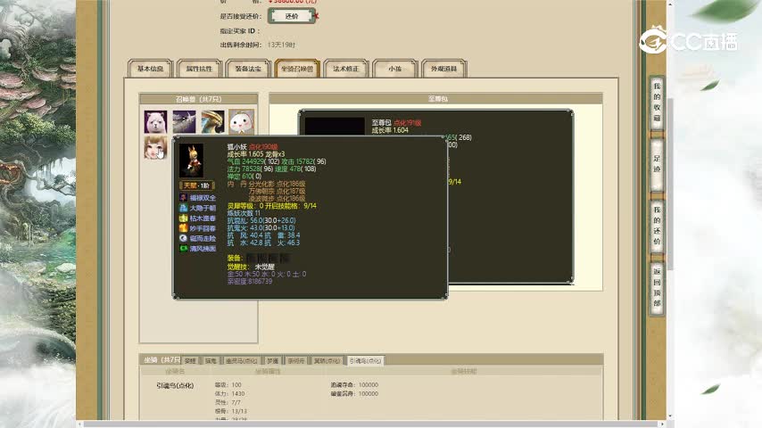Open 我的收藏 in right sidebar

(x=657, y=102)
